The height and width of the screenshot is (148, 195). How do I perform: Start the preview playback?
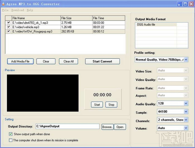point(97,105)
